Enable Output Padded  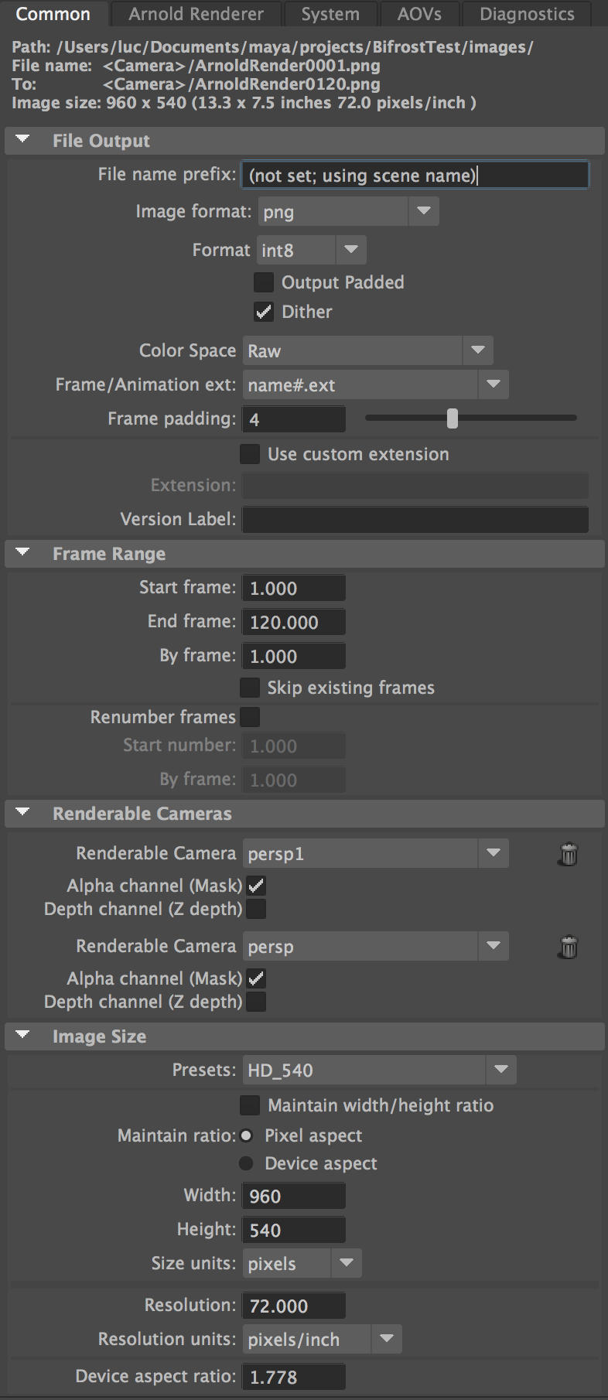[263, 282]
